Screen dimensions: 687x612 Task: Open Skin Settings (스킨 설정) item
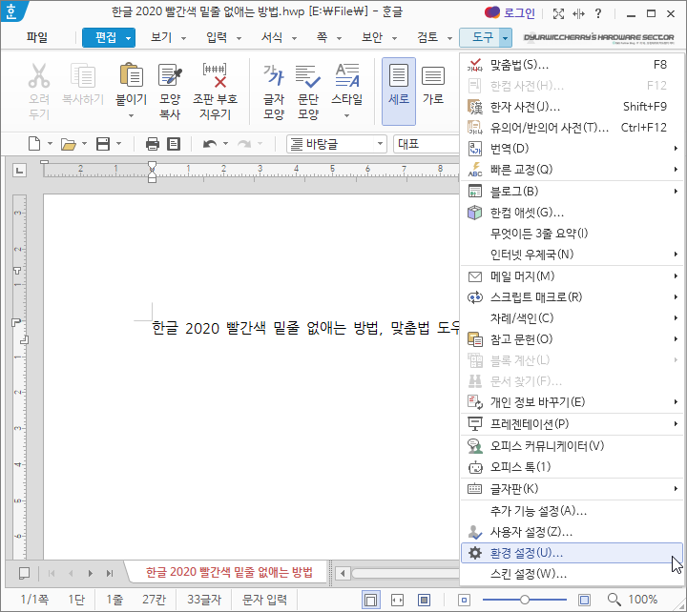[572, 574]
